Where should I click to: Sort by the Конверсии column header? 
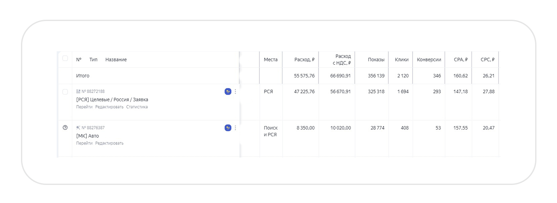point(429,60)
